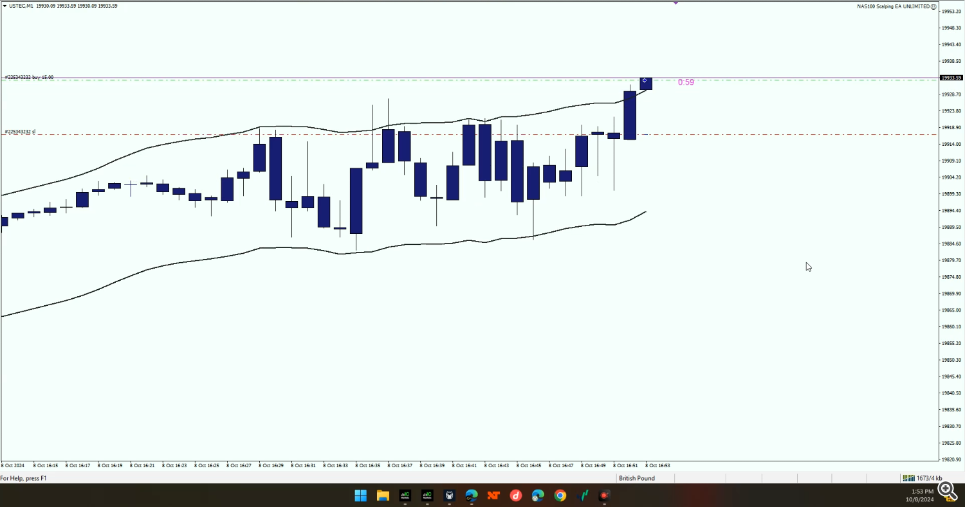This screenshot has width=965, height=507.
Task: Click the 1673/4 kb traffic indicator
Action: coord(930,478)
